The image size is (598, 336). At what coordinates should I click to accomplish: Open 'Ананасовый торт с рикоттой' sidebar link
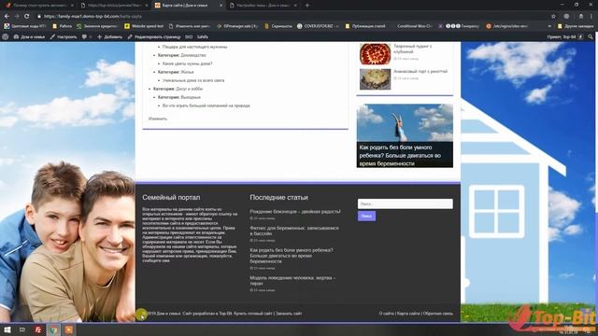click(x=420, y=71)
